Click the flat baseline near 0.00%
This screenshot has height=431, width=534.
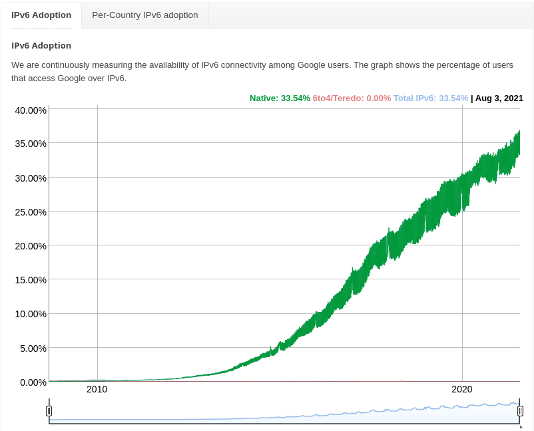click(x=133, y=380)
